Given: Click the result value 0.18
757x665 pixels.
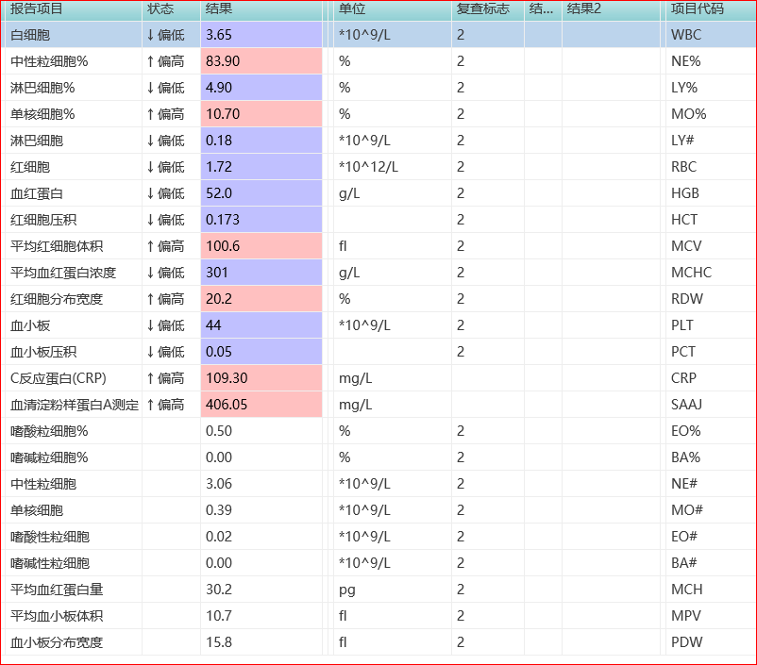Looking at the screenshot, I should pos(219,141).
